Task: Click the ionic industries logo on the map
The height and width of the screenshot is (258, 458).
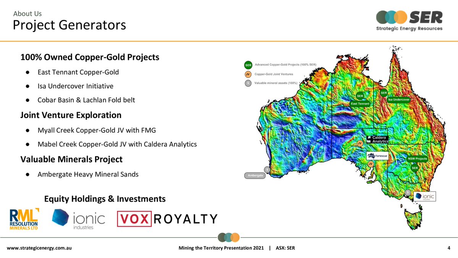Action: pos(425,196)
